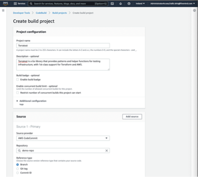Clear the demo-repo repository selection
This screenshot has width=198, height=177.
(x=106, y=150)
